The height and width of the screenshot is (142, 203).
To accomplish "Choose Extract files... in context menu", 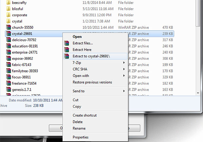I will pos(95,43).
